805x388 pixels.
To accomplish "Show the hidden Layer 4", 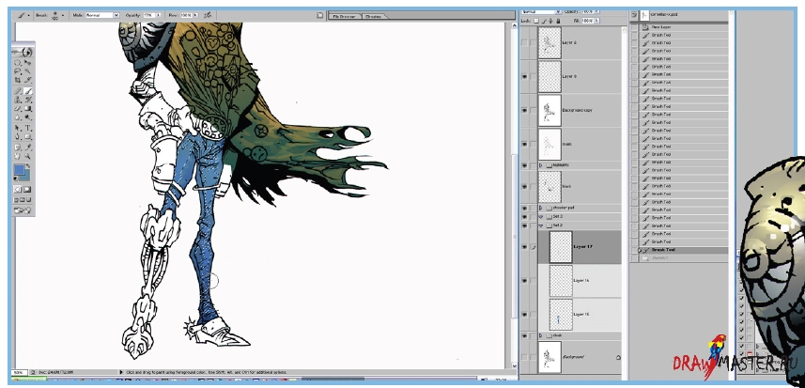I will coord(524,42).
